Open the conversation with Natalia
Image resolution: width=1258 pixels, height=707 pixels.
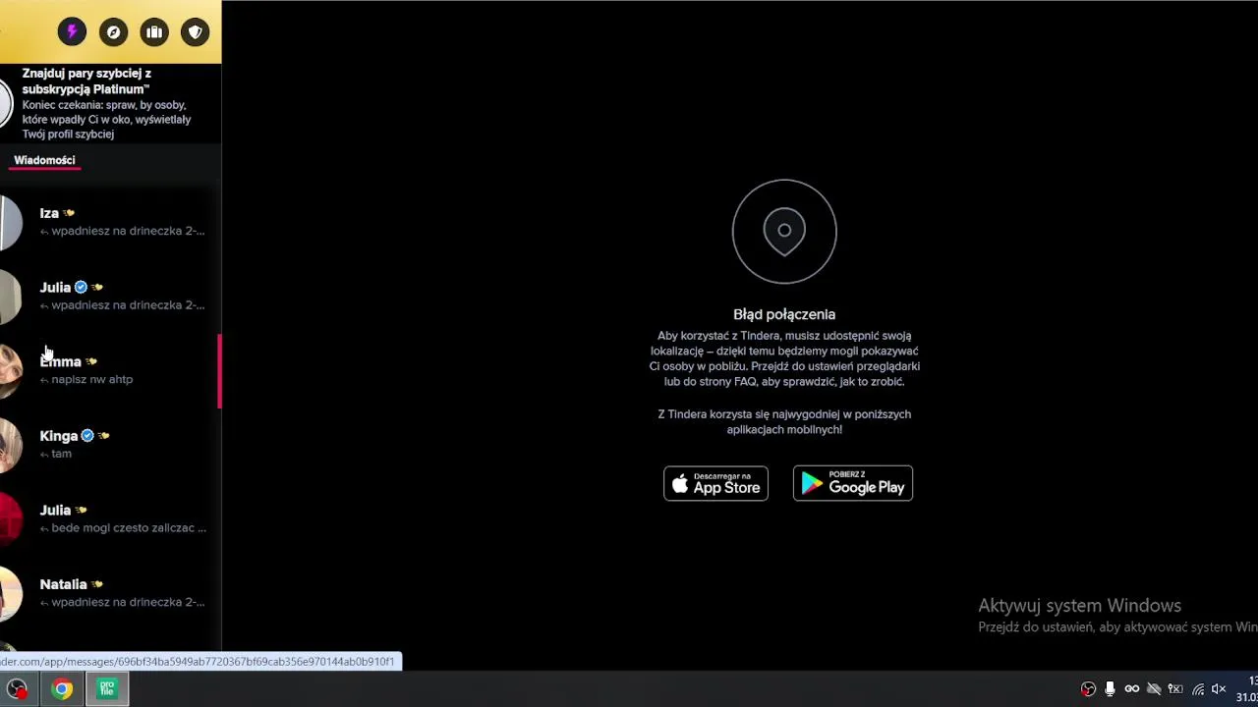[110, 593]
